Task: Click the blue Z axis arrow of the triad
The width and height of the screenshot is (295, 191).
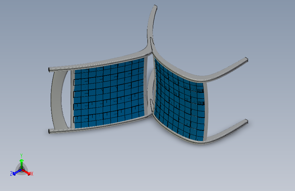Action: click(17, 172)
